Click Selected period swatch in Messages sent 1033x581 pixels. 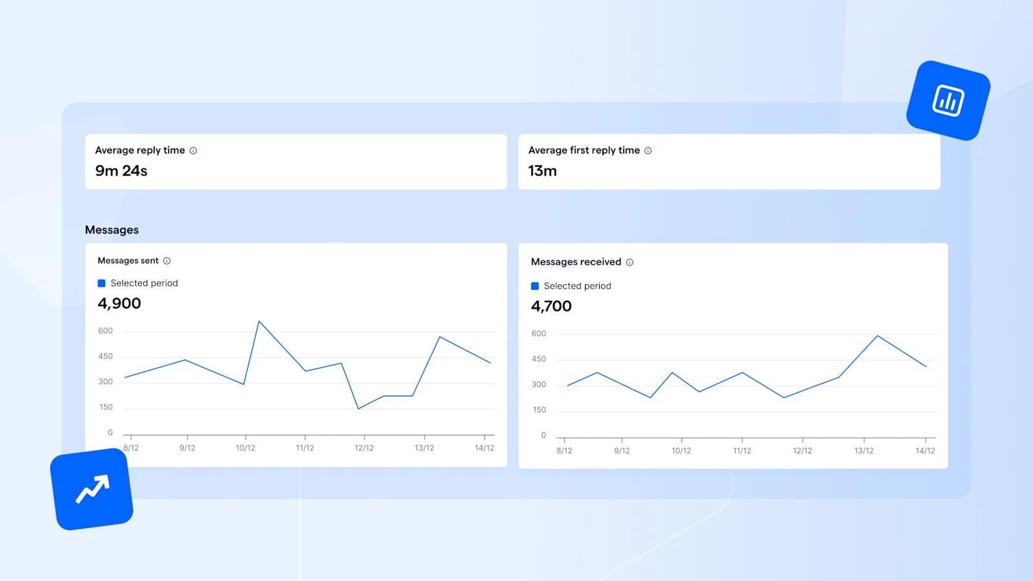click(101, 283)
